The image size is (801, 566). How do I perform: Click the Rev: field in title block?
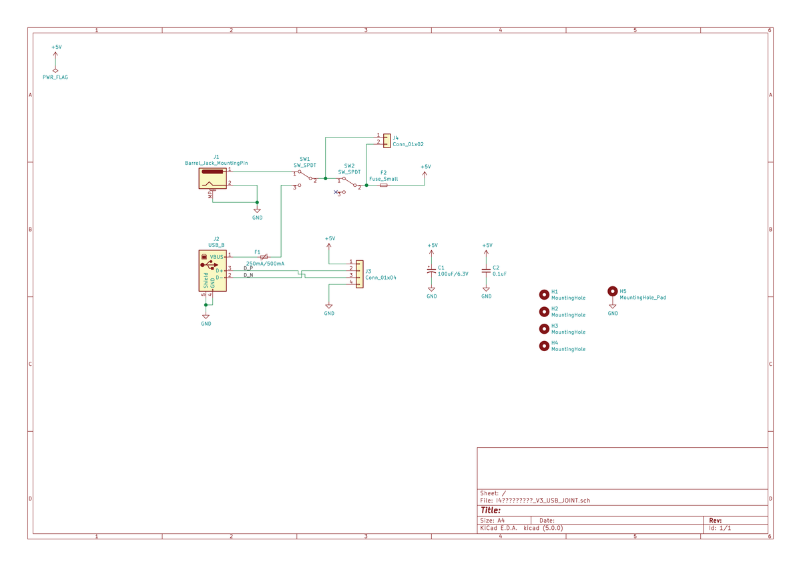click(x=715, y=521)
